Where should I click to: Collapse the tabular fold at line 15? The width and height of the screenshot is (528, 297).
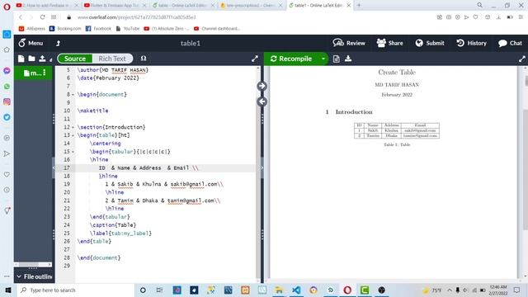[x=73, y=152]
